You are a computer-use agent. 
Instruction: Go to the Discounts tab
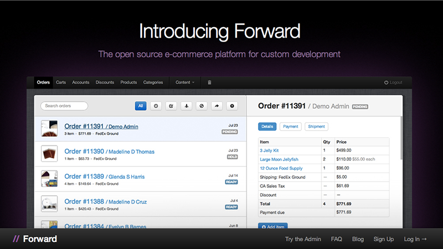(105, 82)
